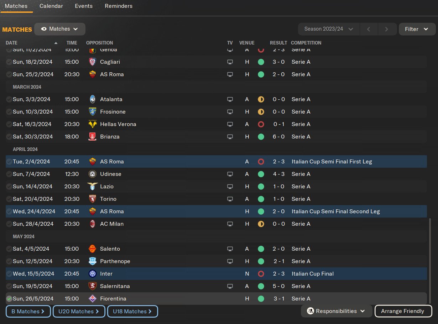Viewport: 438px width, 324px height.
Task: Toggle checkmark beside Wed, 15/5/2024 Inter match
Action: 9,273
